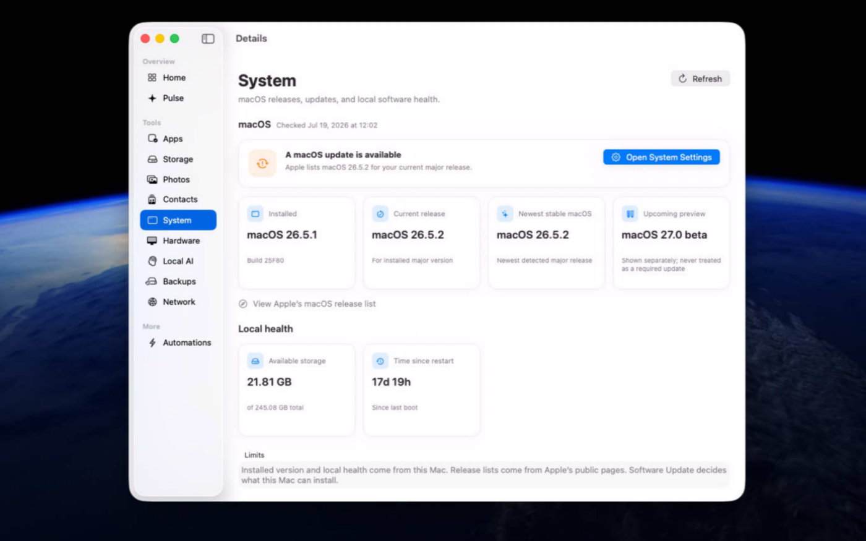Click the macOS 27.0 beta value
The height and width of the screenshot is (541, 866).
pos(664,235)
